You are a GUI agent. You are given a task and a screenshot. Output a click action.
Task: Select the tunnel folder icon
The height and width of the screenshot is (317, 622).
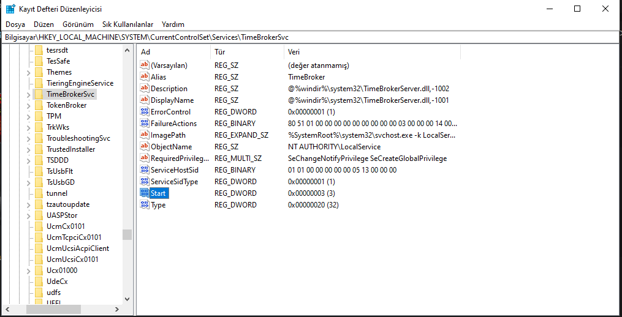(39, 193)
